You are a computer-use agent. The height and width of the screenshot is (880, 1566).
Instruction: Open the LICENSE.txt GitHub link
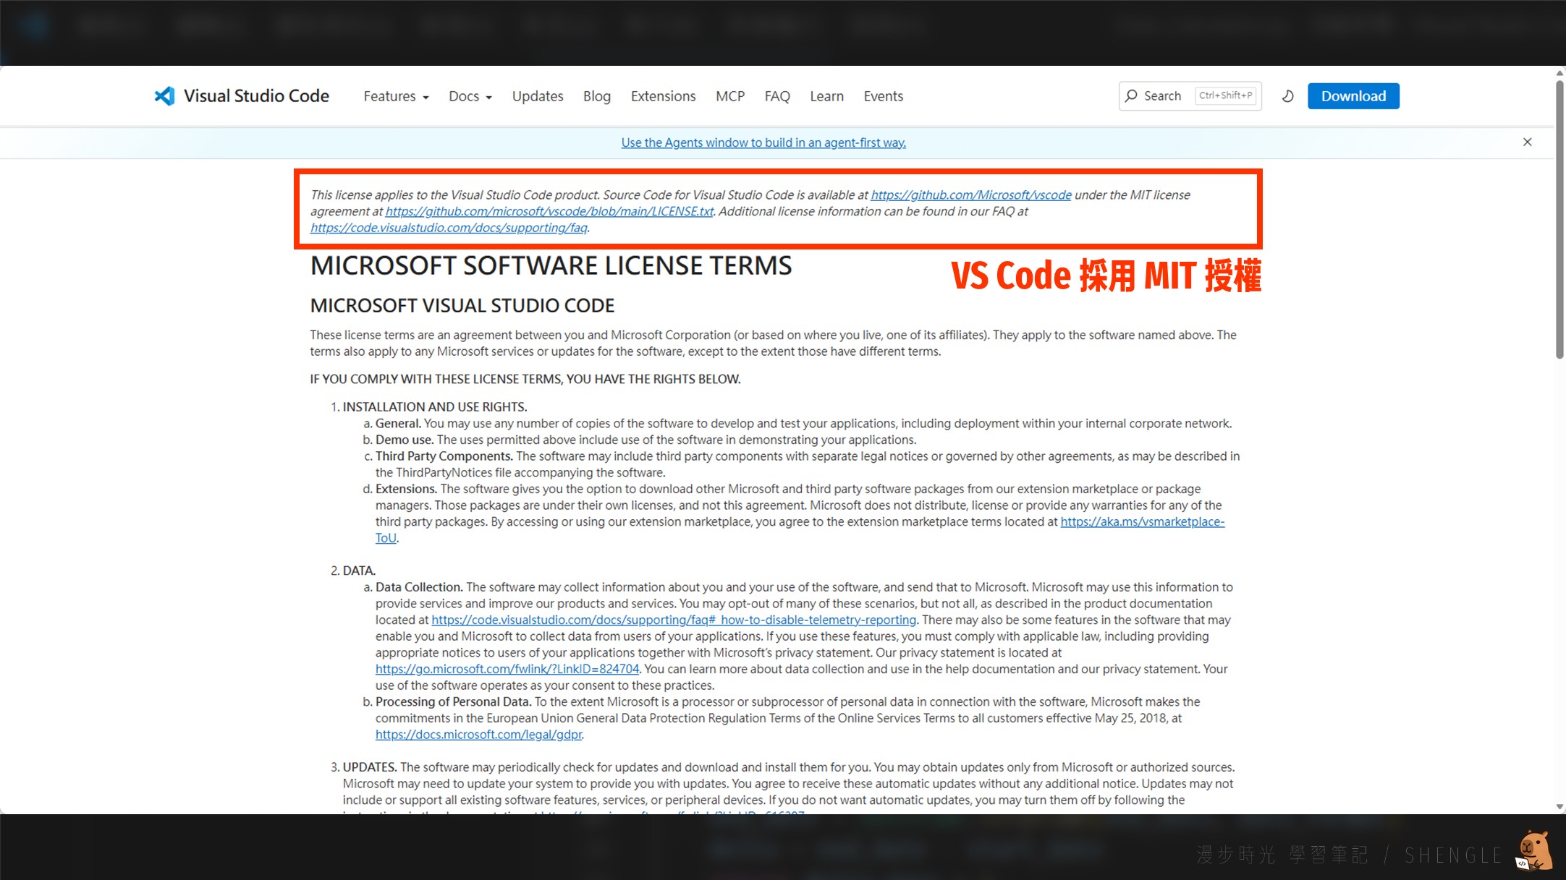pos(549,211)
